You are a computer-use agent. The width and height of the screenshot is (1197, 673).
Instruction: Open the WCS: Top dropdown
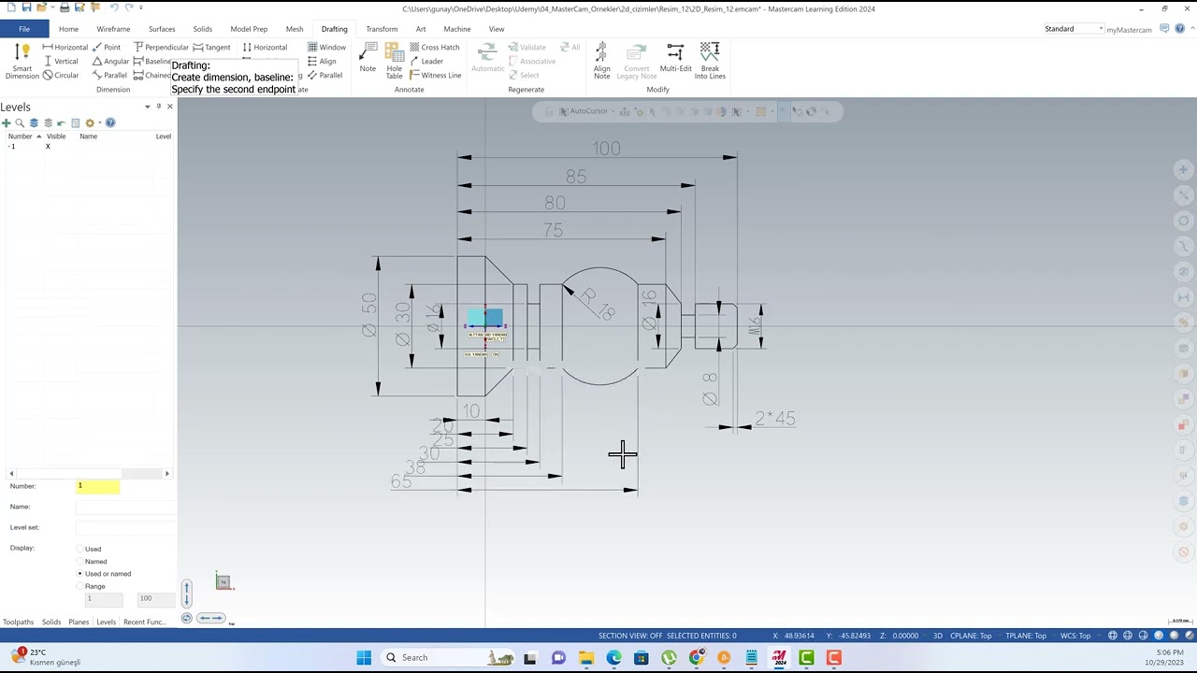(1075, 636)
